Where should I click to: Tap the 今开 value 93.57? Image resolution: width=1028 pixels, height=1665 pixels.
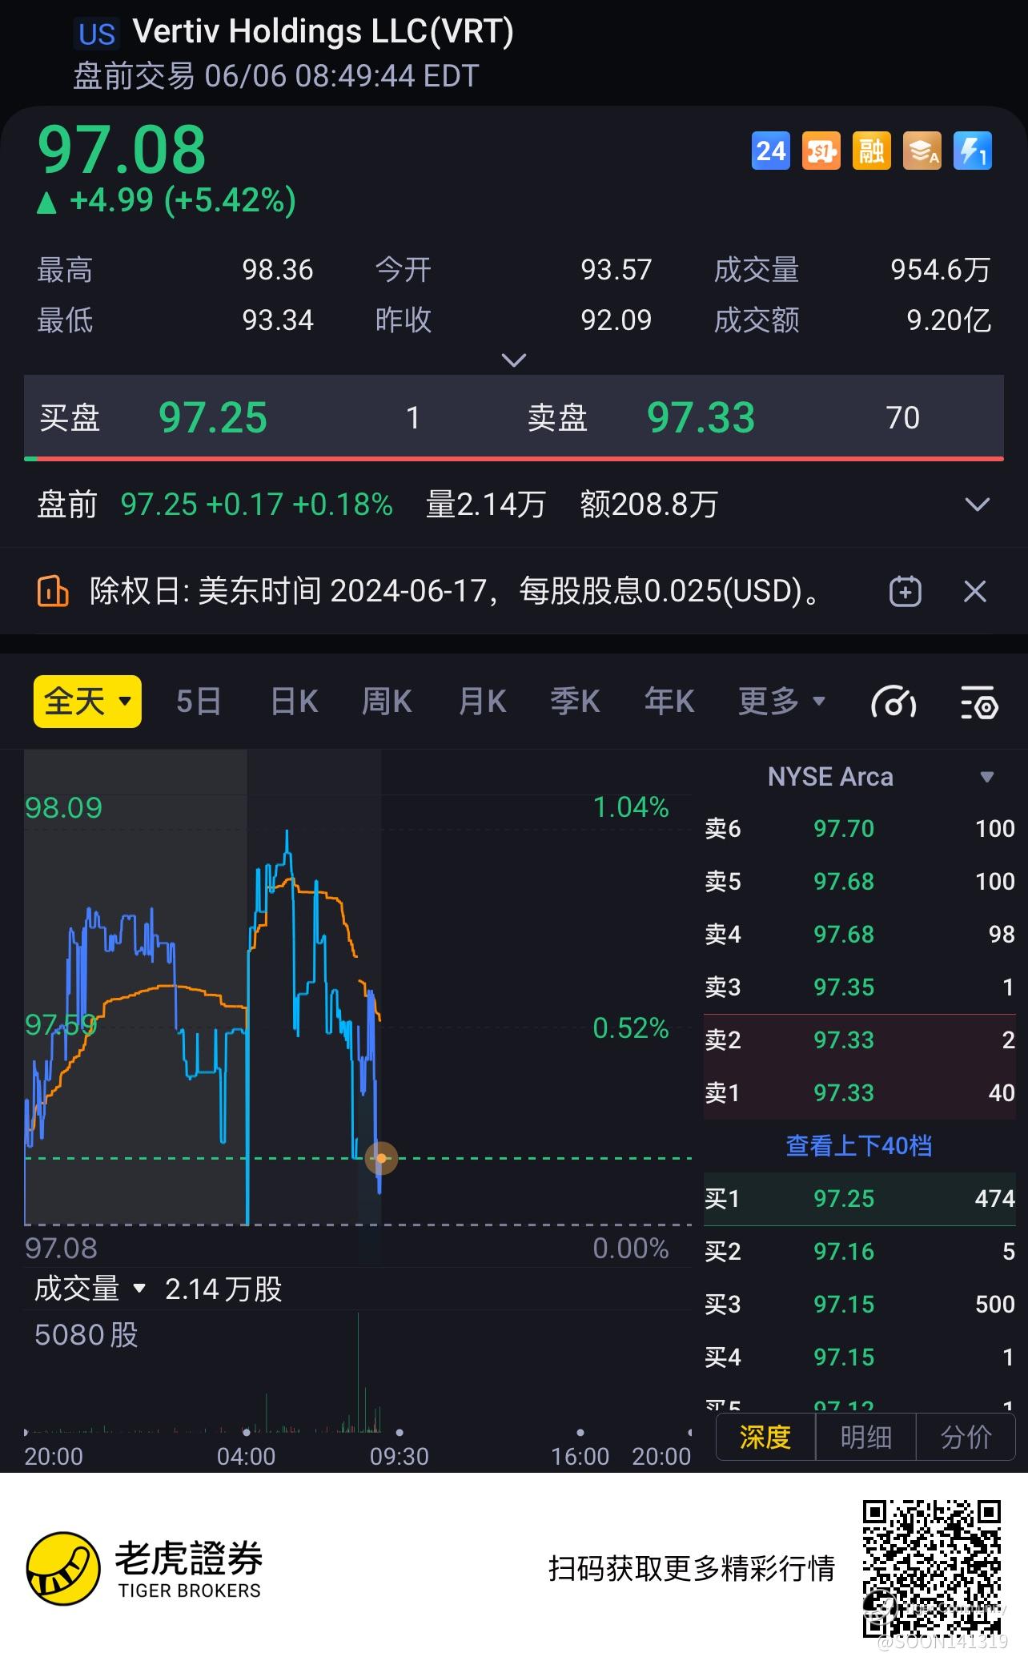[616, 270]
